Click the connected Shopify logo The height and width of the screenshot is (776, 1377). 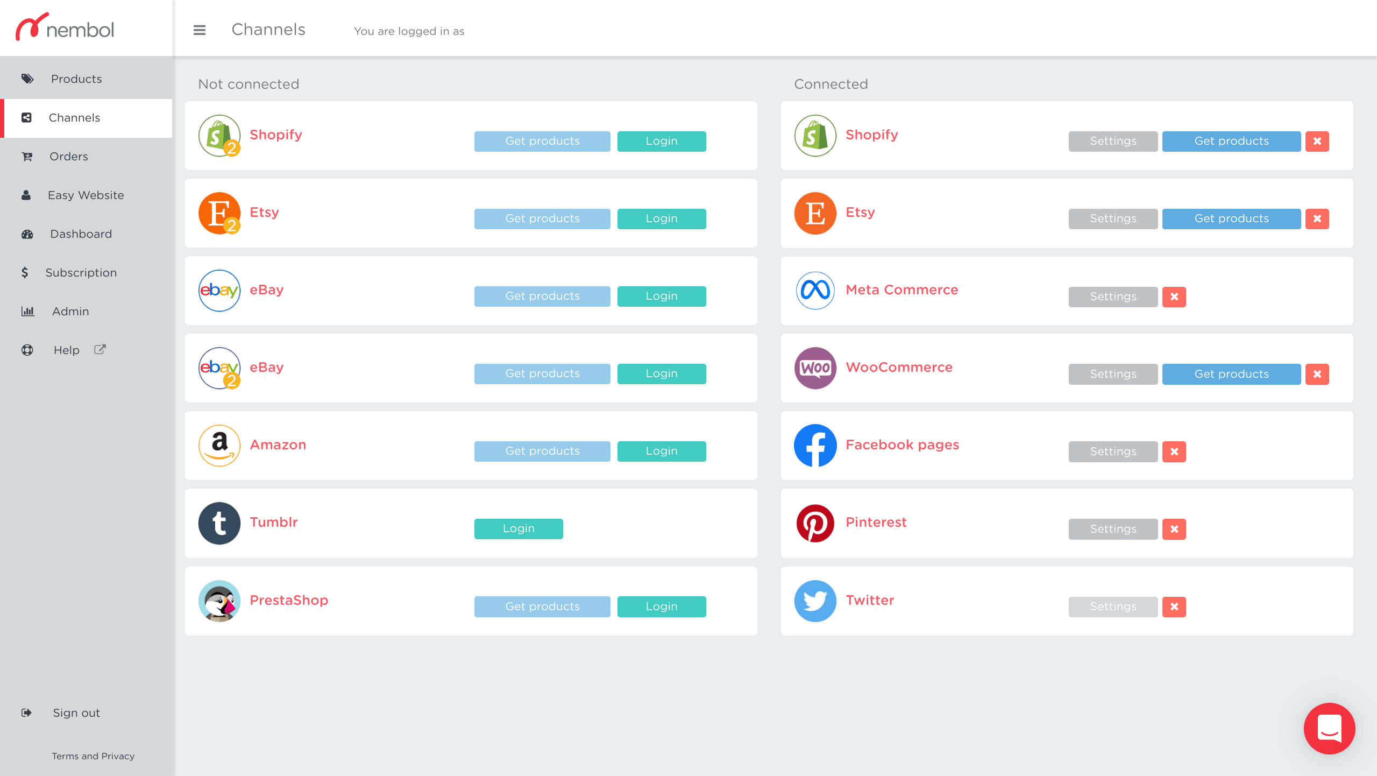pos(815,136)
